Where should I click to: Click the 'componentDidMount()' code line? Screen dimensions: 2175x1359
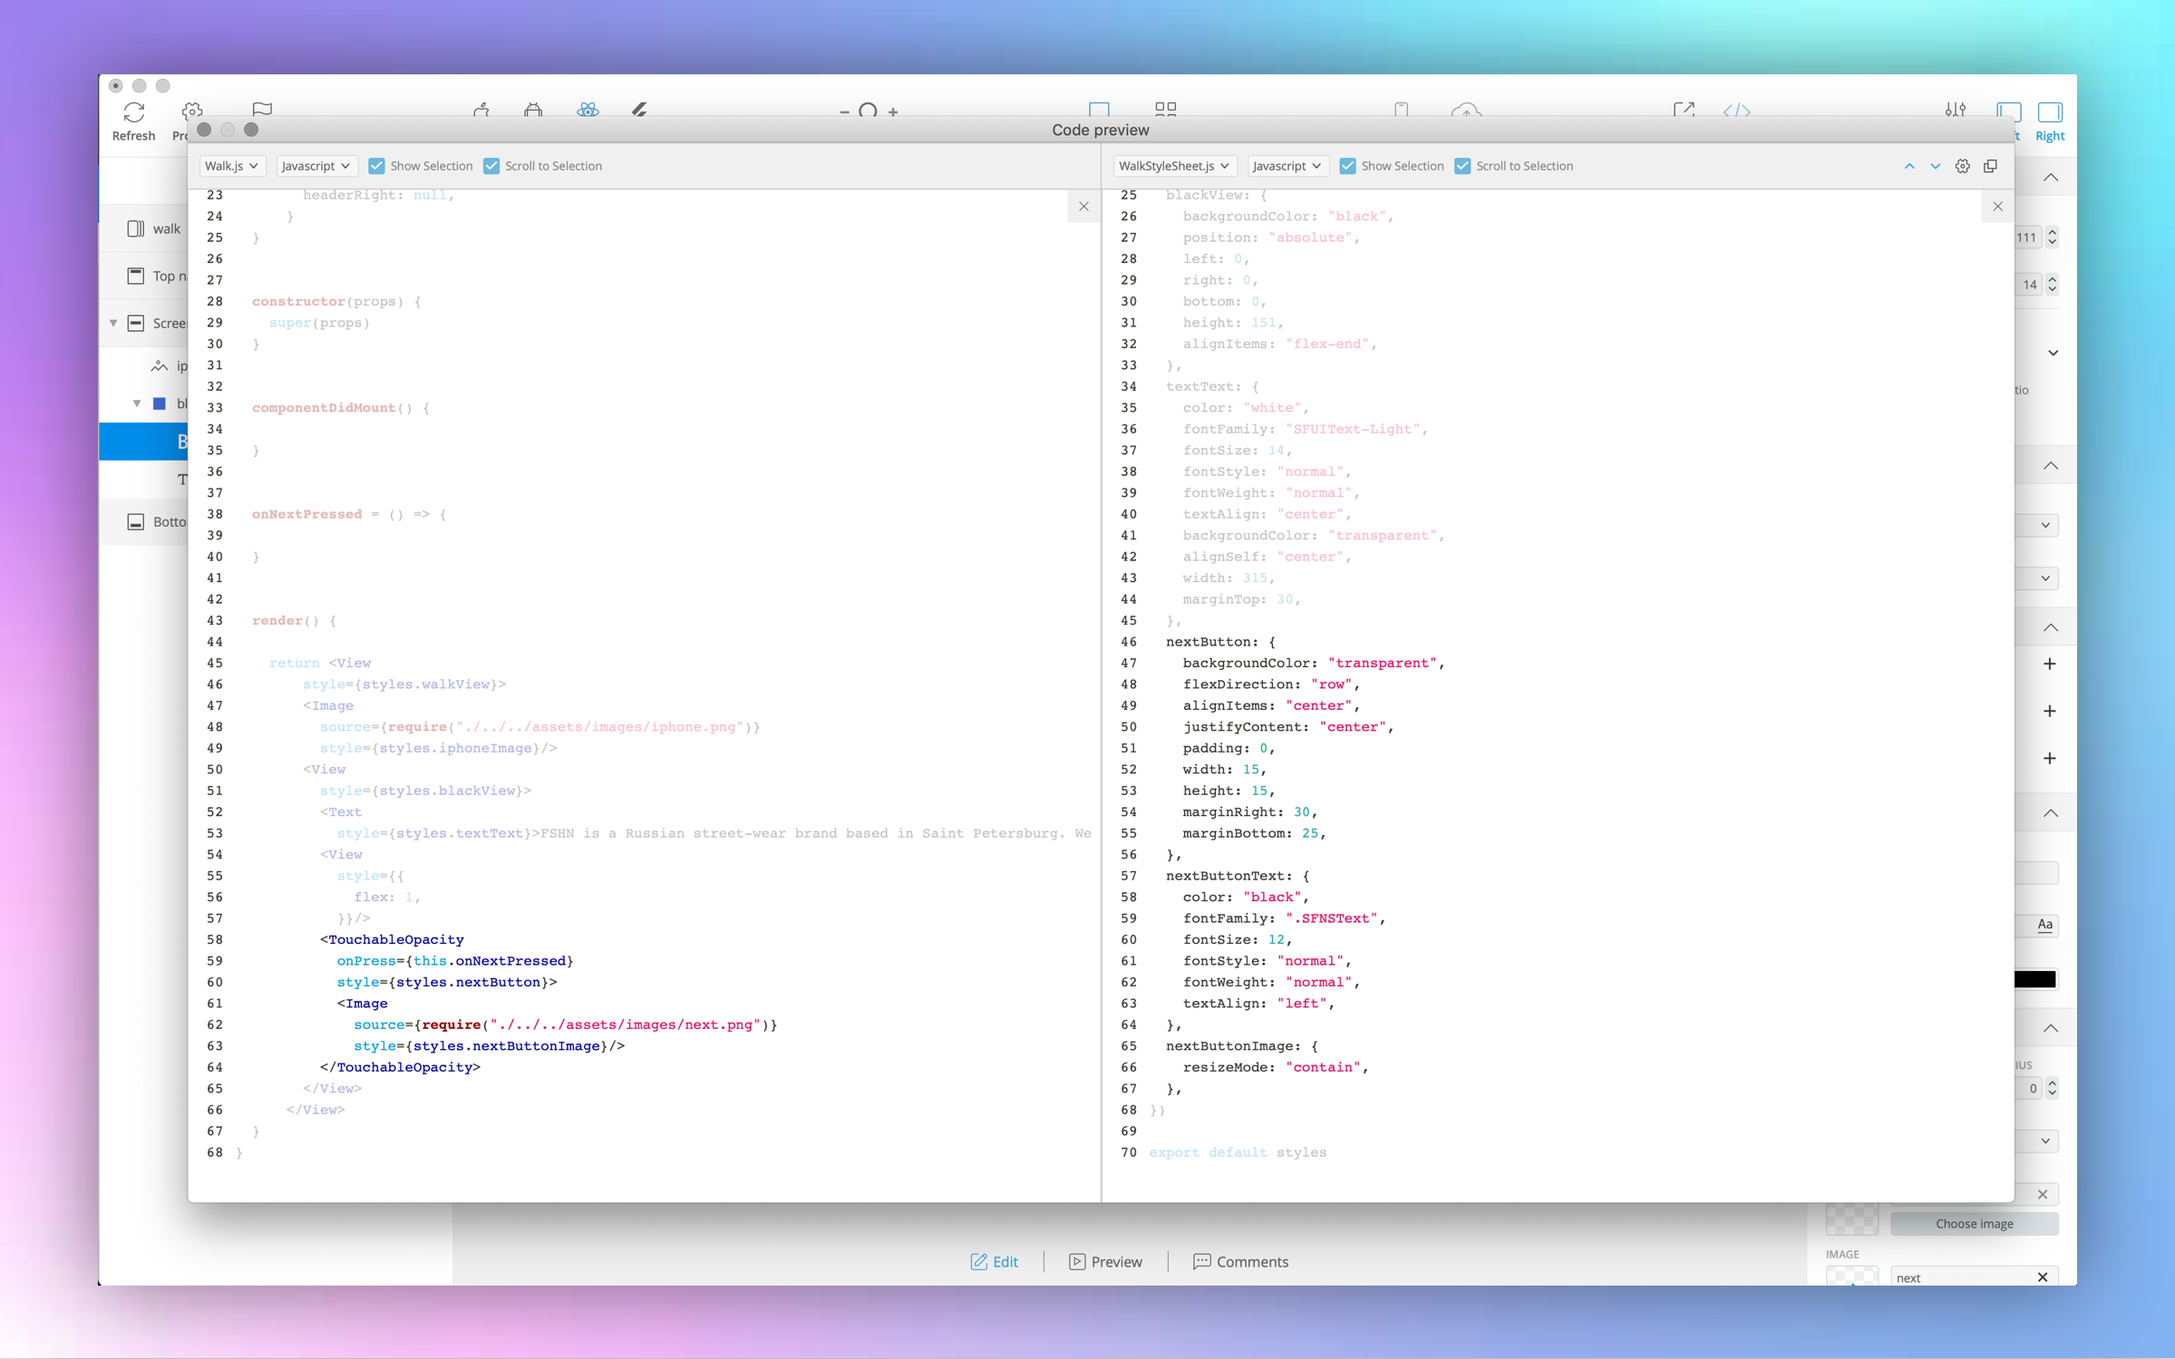tap(341, 408)
